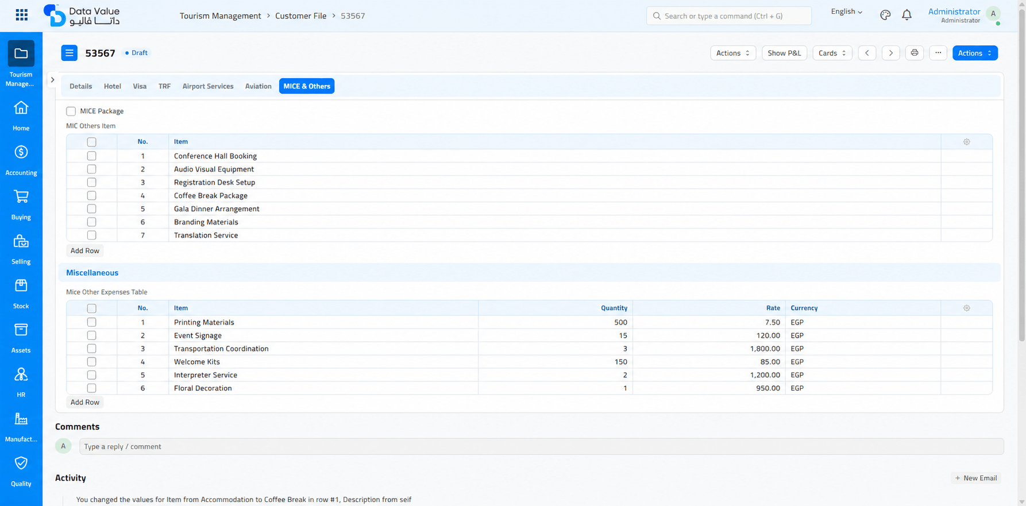Click the Welcome Kits item cell
Image resolution: width=1026 pixels, height=506 pixels.
pos(323,362)
